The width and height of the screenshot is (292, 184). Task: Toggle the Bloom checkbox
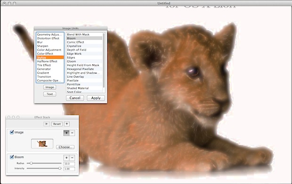coord(12,157)
